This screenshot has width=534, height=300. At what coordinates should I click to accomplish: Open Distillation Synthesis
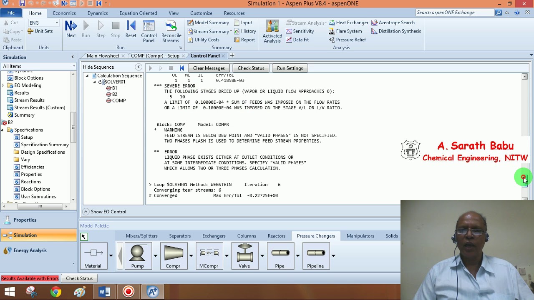(x=396, y=31)
